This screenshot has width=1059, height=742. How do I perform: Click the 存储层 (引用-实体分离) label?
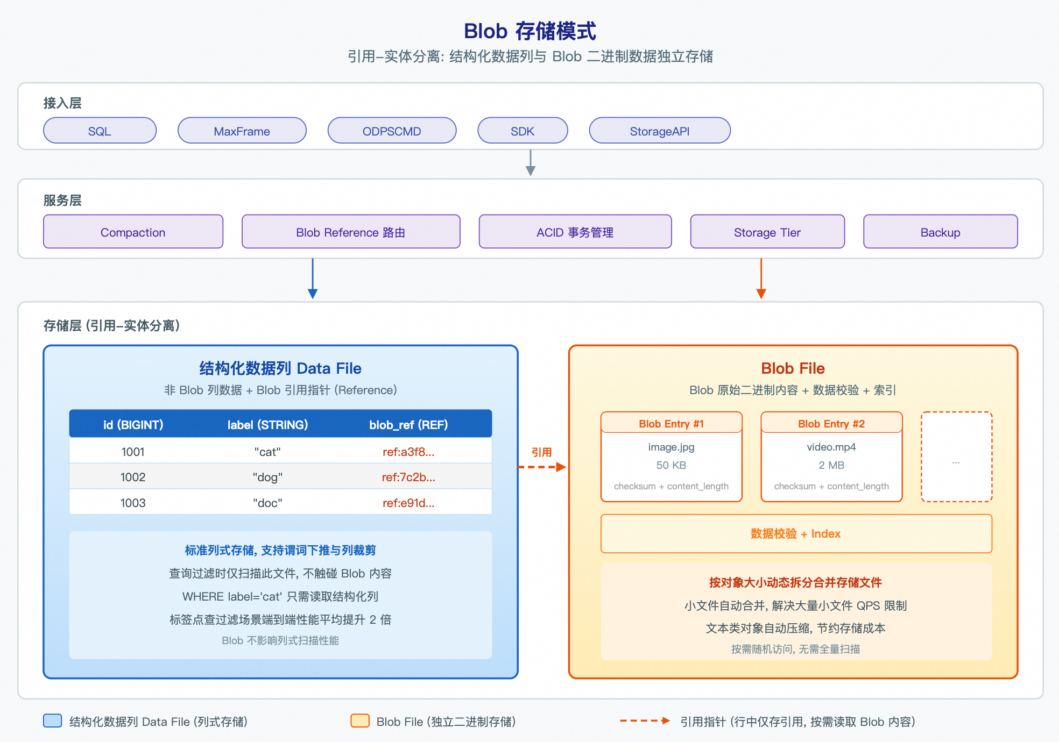(111, 325)
